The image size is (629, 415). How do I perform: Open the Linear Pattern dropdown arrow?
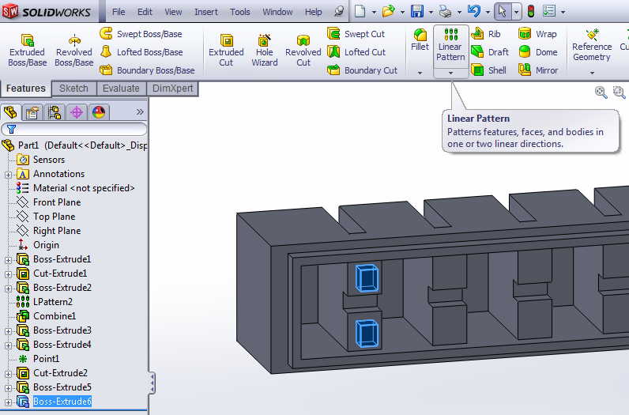tap(450, 73)
